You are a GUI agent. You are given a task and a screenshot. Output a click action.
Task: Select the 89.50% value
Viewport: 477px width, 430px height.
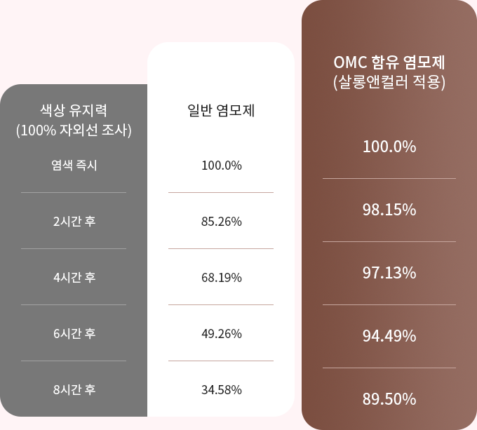(x=389, y=399)
